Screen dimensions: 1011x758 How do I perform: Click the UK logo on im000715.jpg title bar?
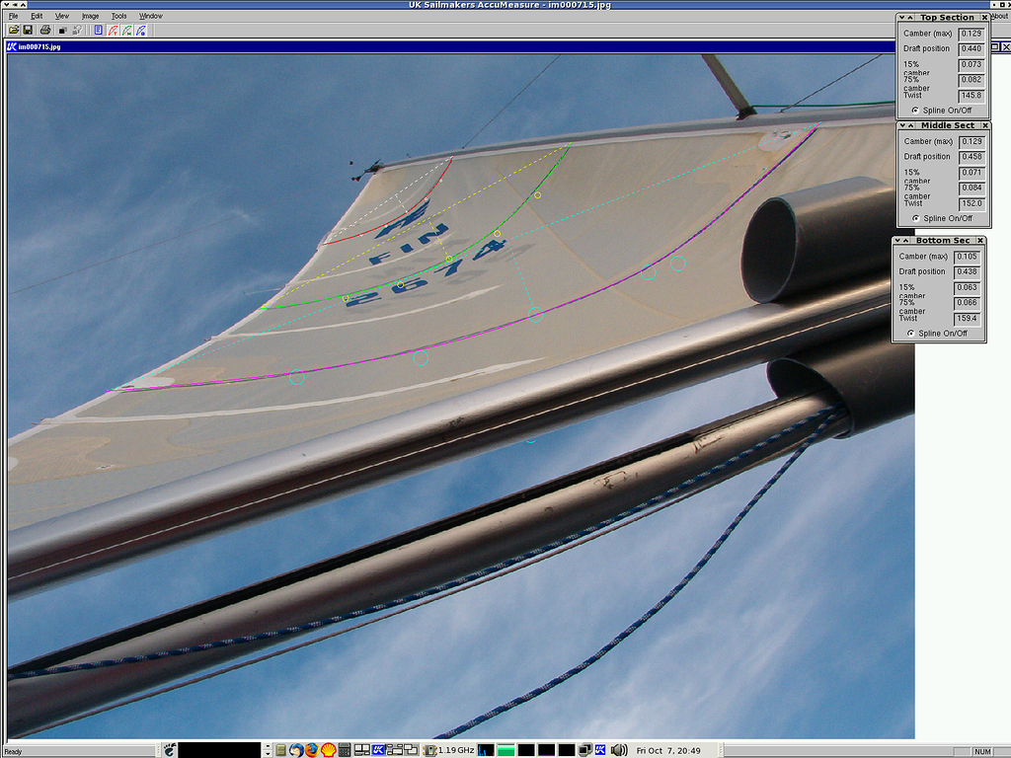12,46
